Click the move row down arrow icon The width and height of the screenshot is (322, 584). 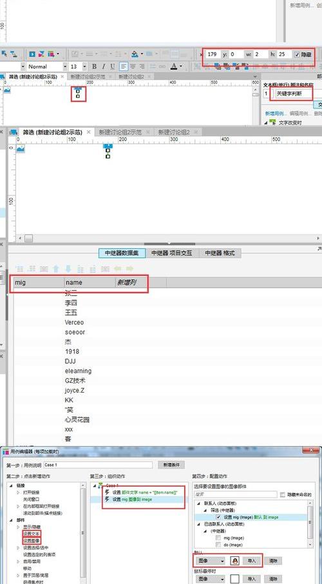(68, 269)
